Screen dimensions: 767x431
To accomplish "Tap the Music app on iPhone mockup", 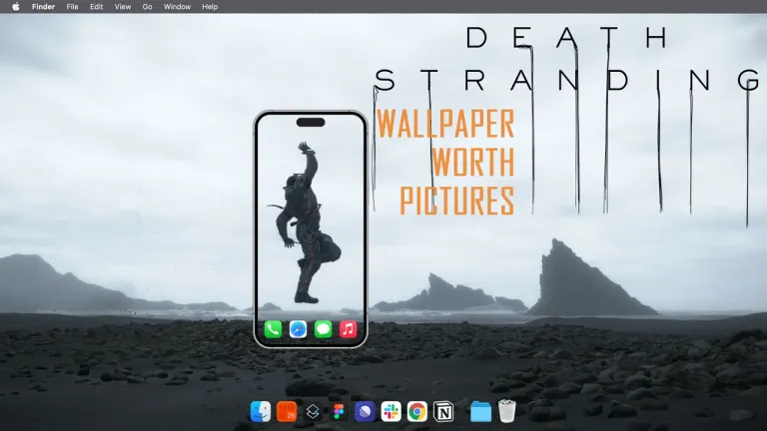I will point(348,329).
